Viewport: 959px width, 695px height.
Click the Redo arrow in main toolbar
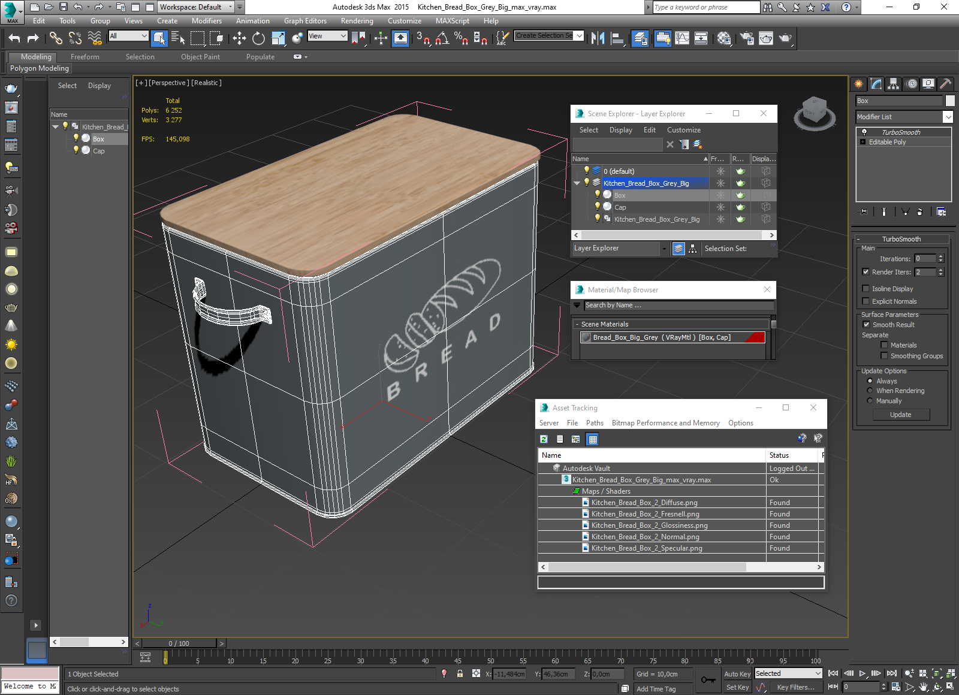pyautogui.click(x=33, y=38)
